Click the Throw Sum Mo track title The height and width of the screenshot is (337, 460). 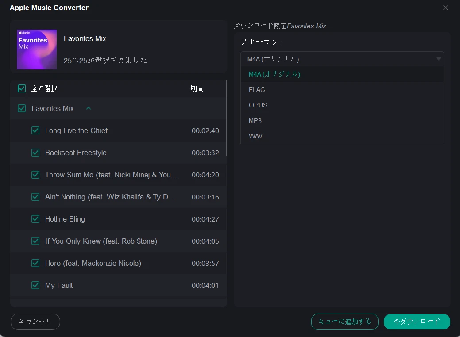[x=112, y=175]
